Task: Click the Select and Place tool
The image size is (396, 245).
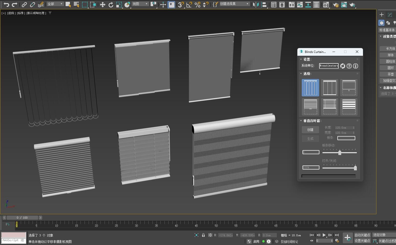Action: 127,4
